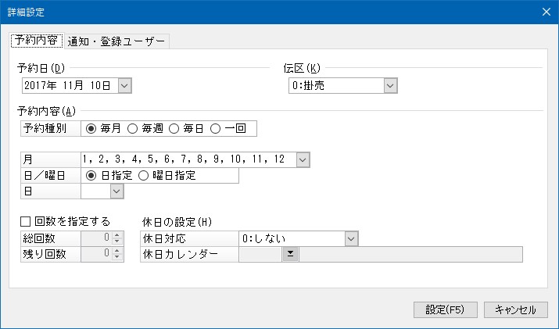Click the キャンセル button
The width and height of the screenshot is (559, 329).
click(x=515, y=309)
